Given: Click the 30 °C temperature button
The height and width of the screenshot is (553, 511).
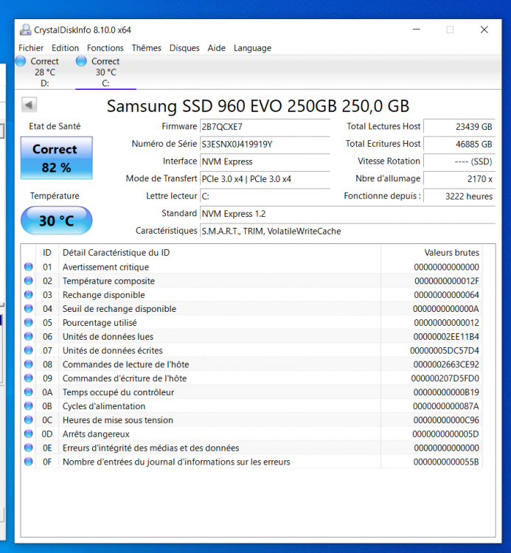Looking at the screenshot, I should (56, 220).
